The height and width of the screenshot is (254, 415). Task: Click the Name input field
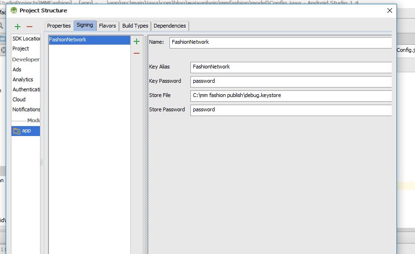[280, 42]
